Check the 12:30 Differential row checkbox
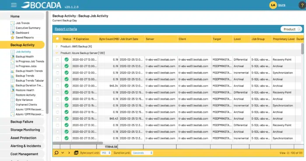This screenshot has width=306, height=161. tap(57, 125)
